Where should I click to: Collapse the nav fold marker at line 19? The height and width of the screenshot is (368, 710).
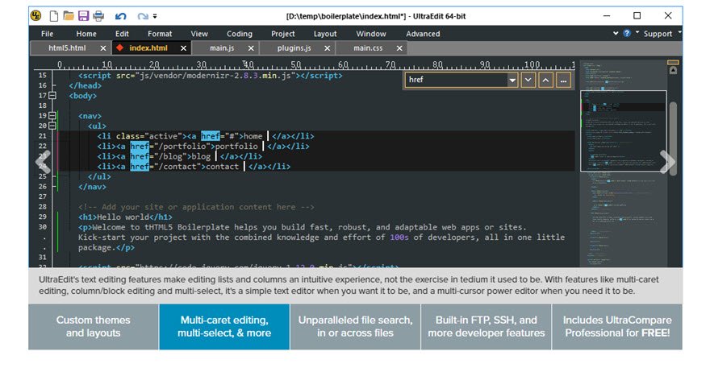coord(53,116)
